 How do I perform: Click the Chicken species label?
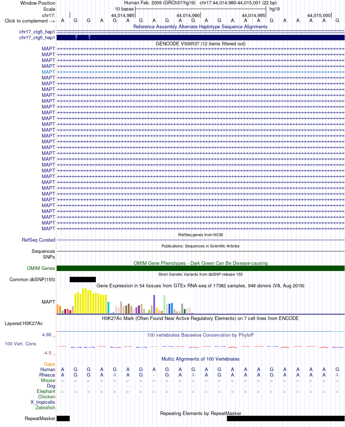tap(46, 397)
